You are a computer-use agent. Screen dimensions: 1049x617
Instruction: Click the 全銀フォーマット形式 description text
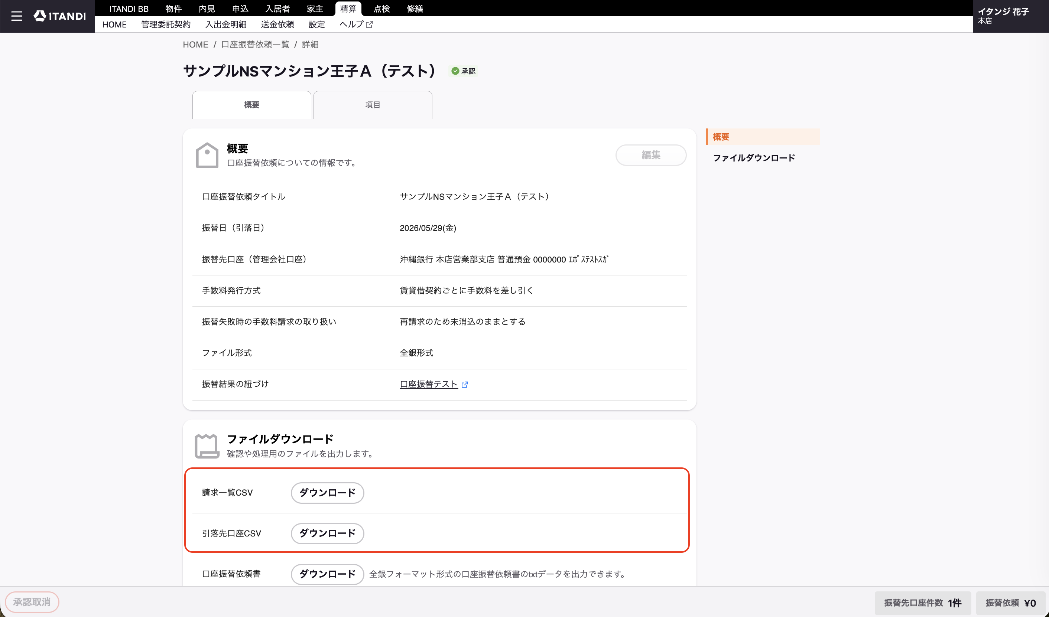pyautogui.click(x=497, y=574)
